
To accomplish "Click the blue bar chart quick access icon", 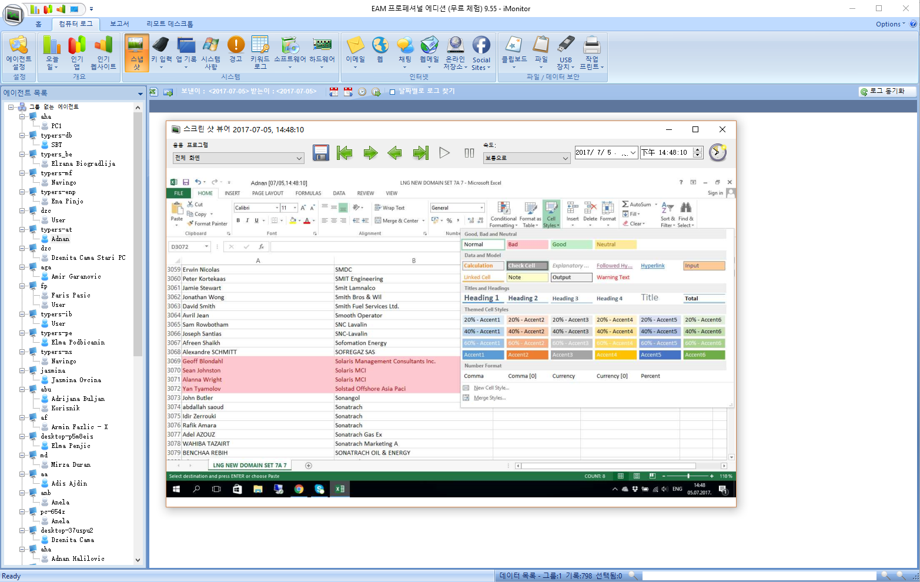I will pyautogui.click(x=35, y=9).
